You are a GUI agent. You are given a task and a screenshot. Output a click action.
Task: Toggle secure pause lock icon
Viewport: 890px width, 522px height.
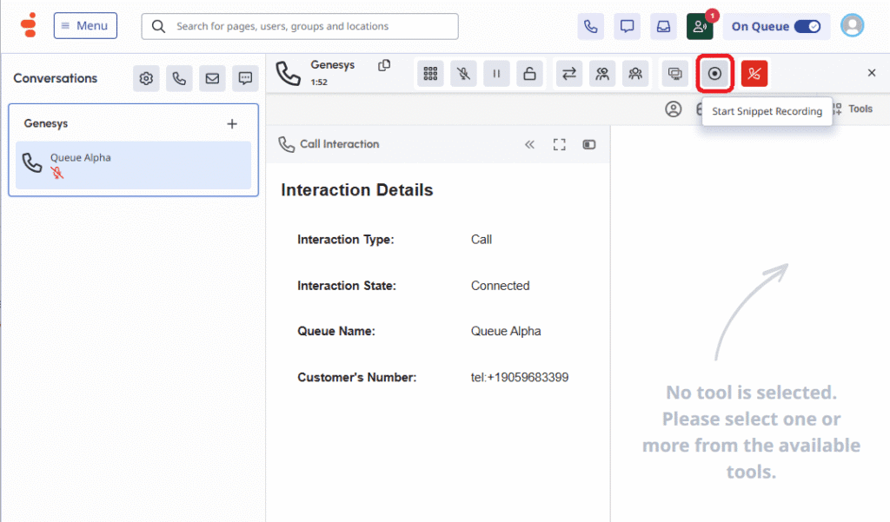(x=529, y=74)
